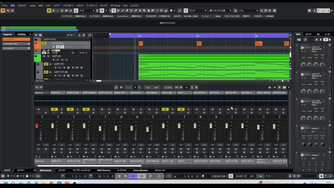Open ファイル menu
334x188 pixels.
tap(4, 6)
